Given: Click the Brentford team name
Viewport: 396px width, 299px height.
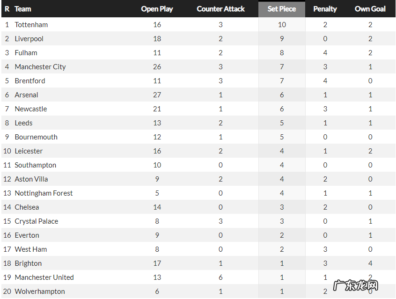Looking at the screenshot, I should click(x=30, y=81).
